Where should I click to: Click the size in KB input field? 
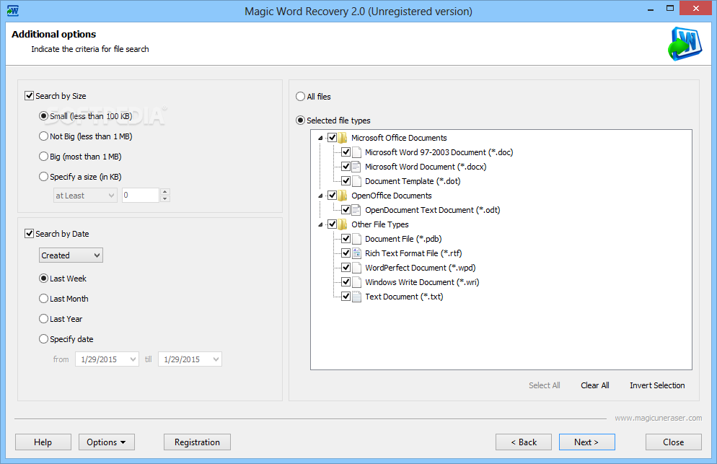pyautogui.click(x=141, y=196)
